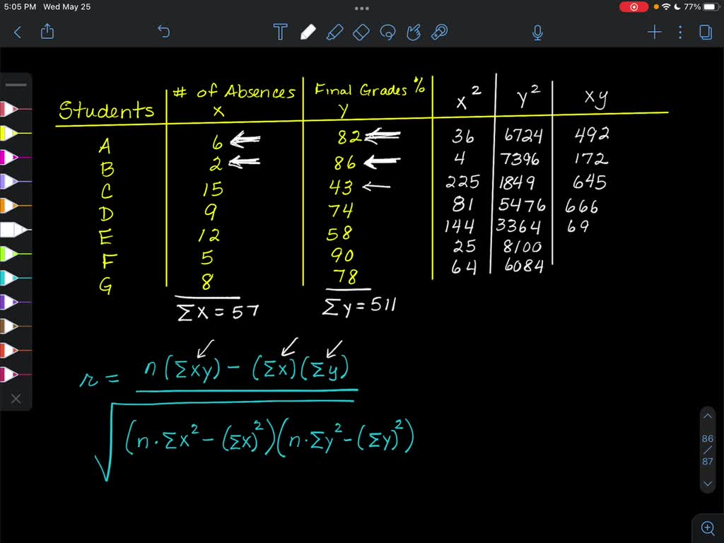Go to the next page
This screenshot has height=543, width=724.
[x=707, y=484]
